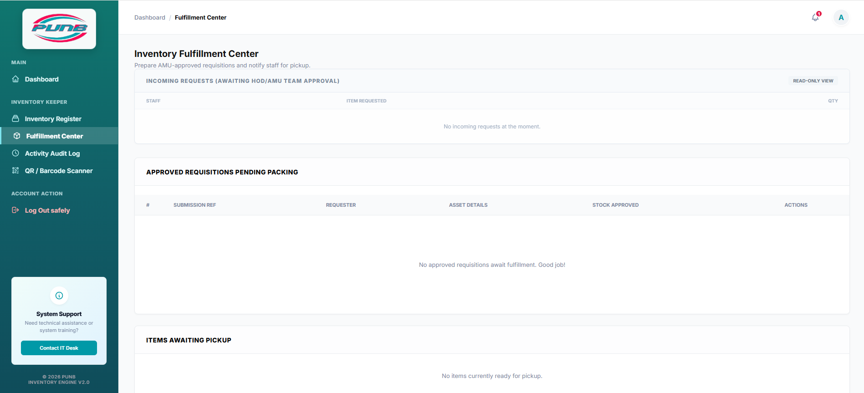Click 'No incoming requests at the moment.' text
Screen dimensions: 864x393
coord(492,127)
